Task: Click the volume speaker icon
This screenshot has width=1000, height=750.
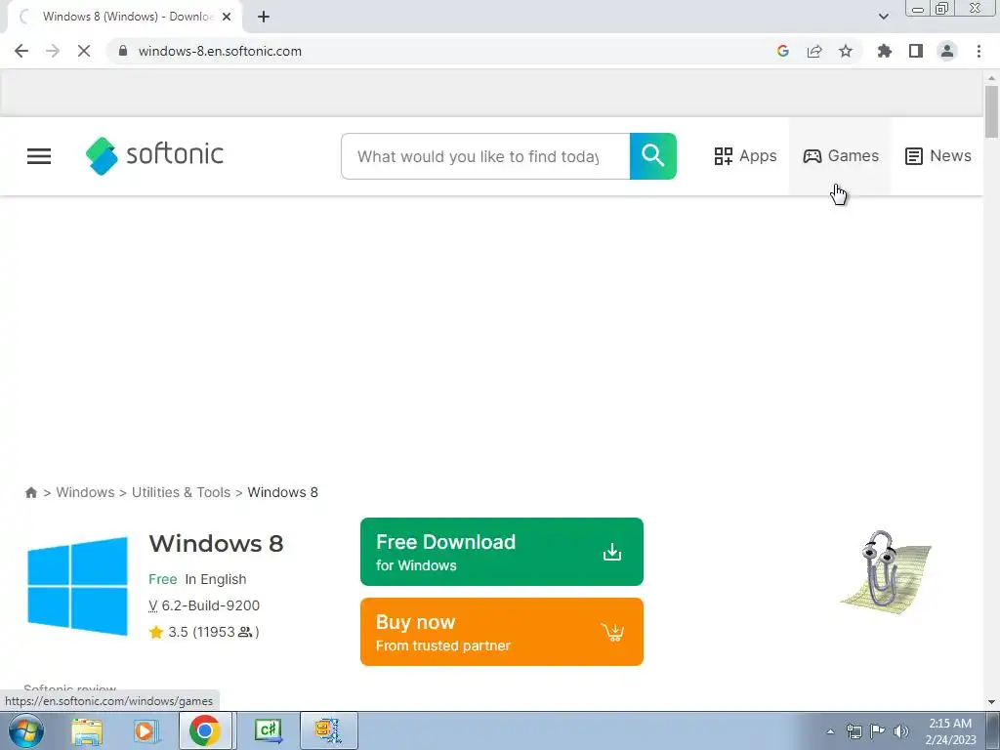Action: (901, 731)
